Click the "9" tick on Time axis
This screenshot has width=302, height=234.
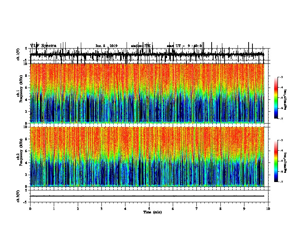(244, 209)
